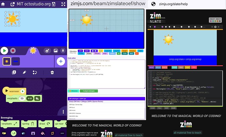
Task: Click the blue SAVE button
Action: 87,51
